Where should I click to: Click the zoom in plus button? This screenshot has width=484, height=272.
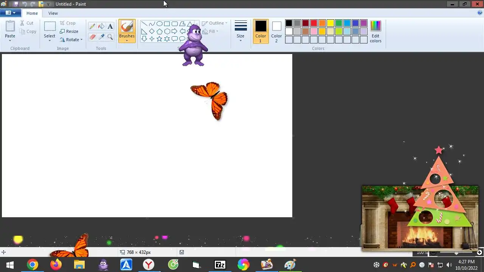479,252
